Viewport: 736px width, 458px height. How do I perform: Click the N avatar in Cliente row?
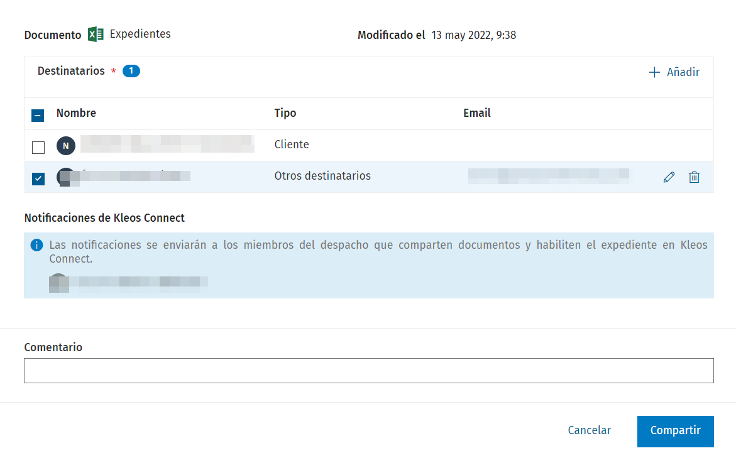click(x=66, y=145)
